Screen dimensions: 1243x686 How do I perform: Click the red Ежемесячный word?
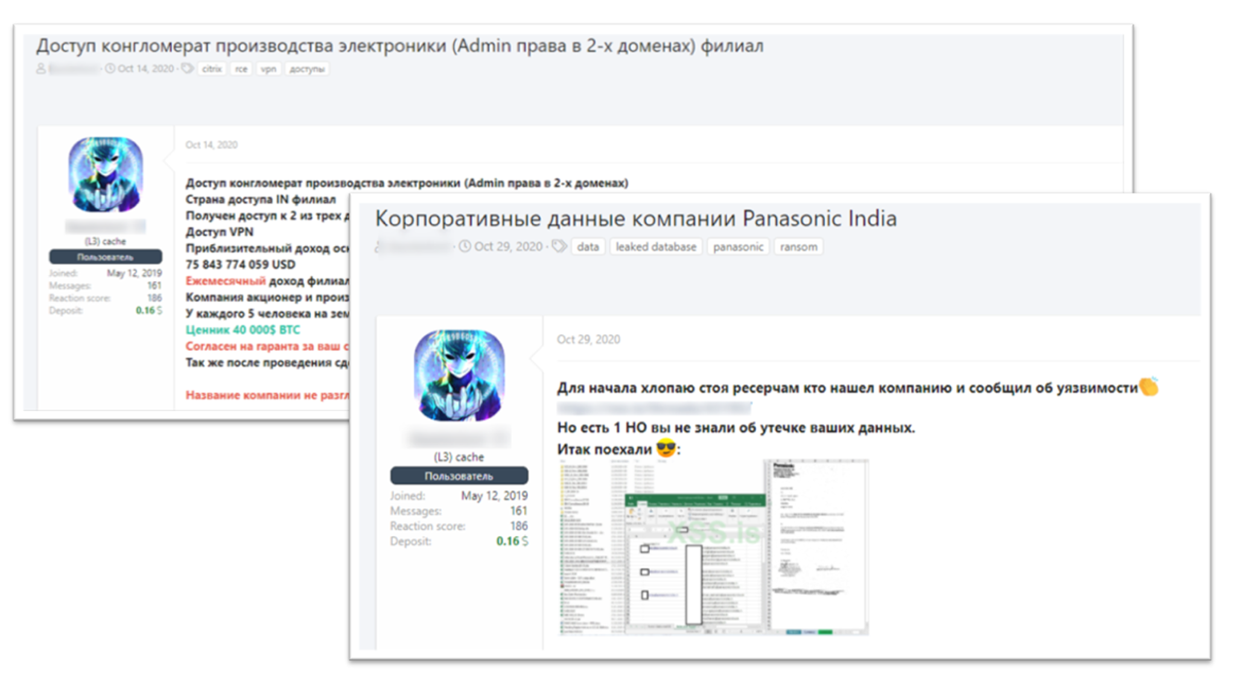pos(225,281)
